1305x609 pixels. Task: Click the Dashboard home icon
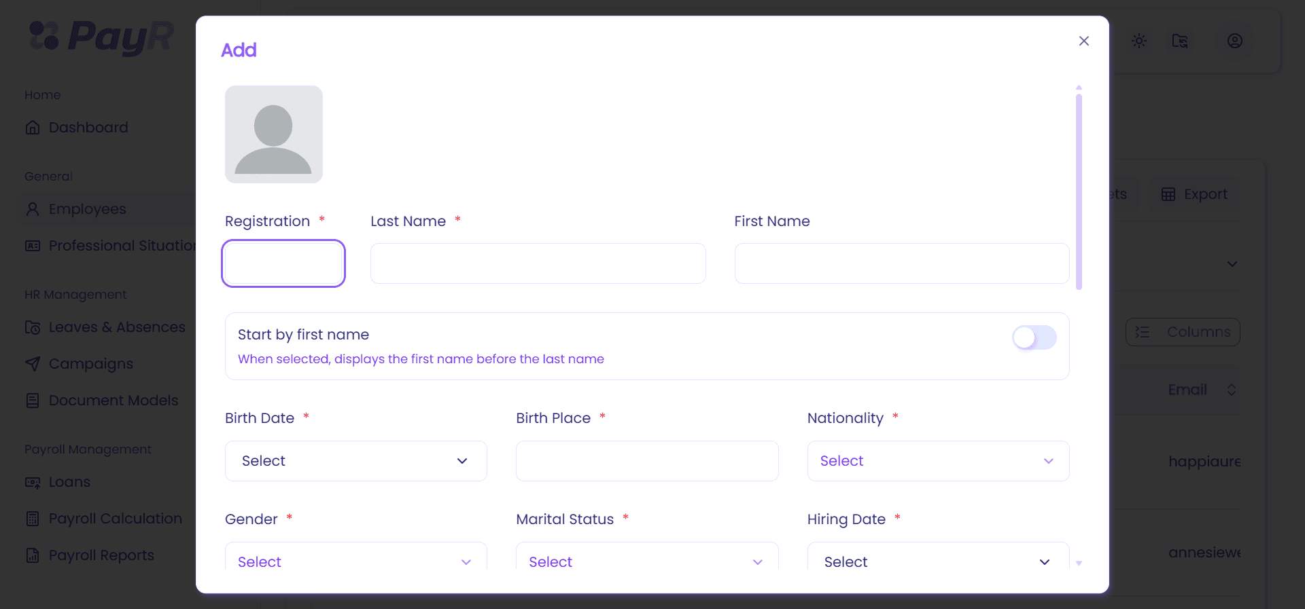pos(33,128)
